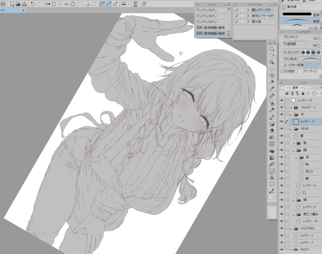Select the Pen tool
The image size is (322, 254).
coord(272,96)
